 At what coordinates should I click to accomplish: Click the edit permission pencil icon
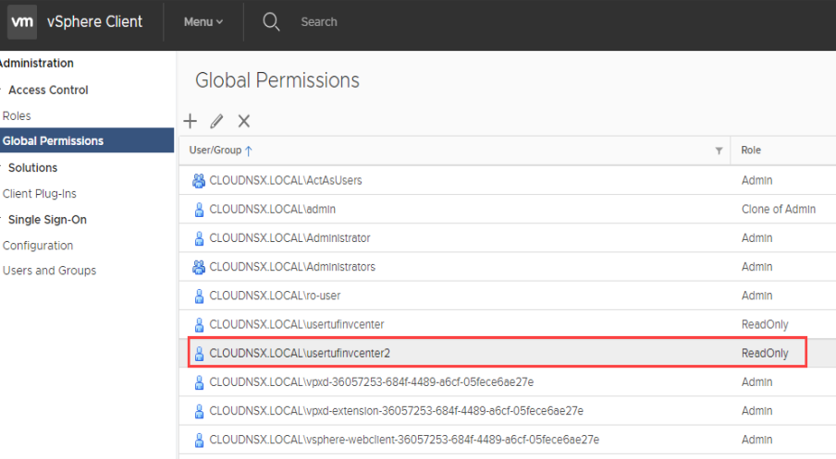click(216, 121)
